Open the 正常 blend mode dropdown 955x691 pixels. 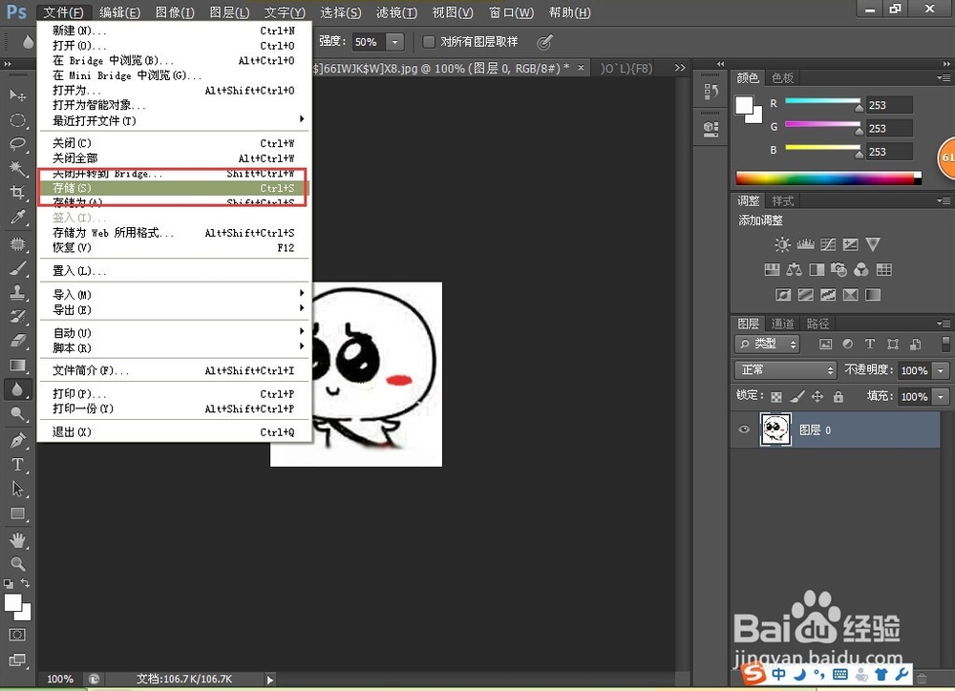tap(783, 371)
